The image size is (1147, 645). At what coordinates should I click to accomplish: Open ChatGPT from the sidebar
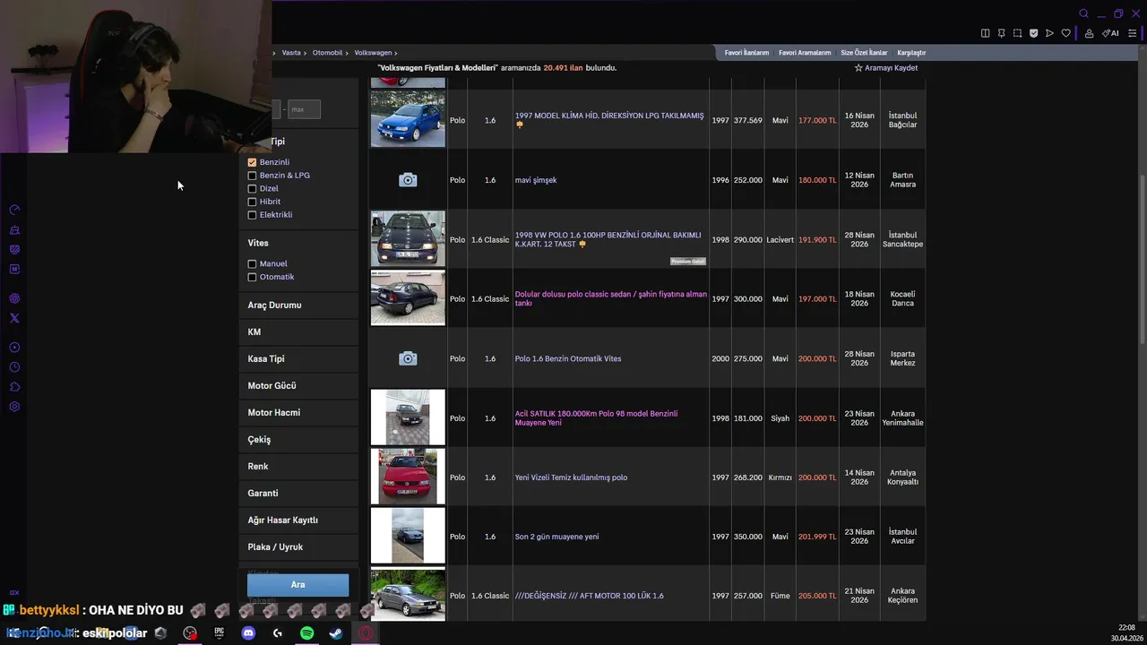[x=14, y=298]
